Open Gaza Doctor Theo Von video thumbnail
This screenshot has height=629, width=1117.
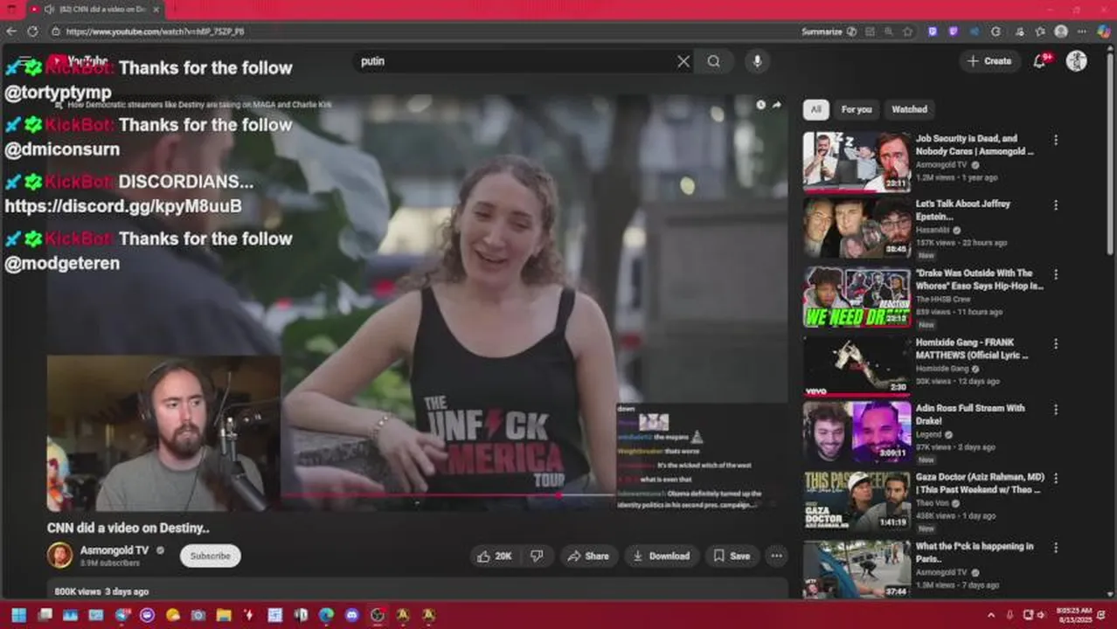(857, 501)
